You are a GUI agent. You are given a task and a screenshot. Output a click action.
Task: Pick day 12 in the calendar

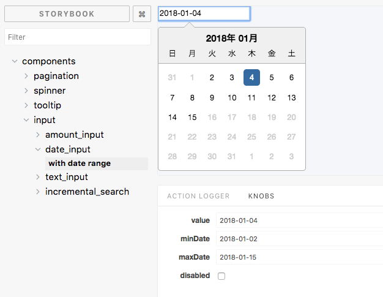[x=272, y=98]
